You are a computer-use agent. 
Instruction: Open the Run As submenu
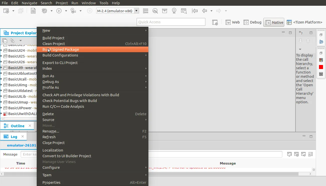coord(92,76)
